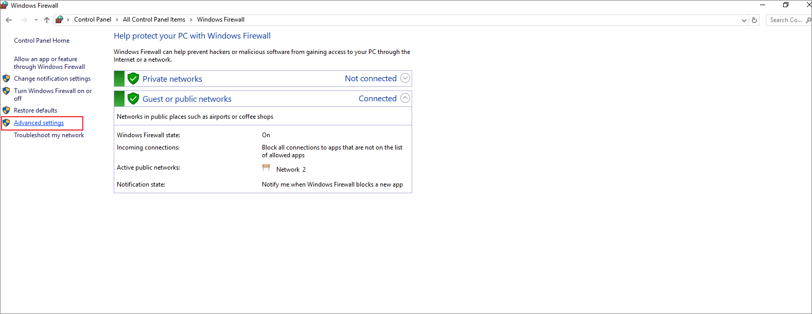Viewport: 812px width, 314px height.
Task: Click the 'Incoming connections:' label
Action: (x=148, y=147)
